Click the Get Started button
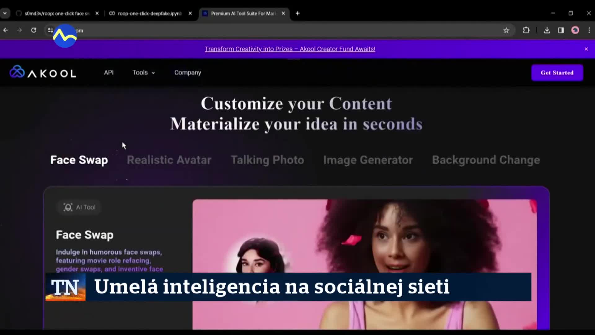 click(x=557, y=73)
